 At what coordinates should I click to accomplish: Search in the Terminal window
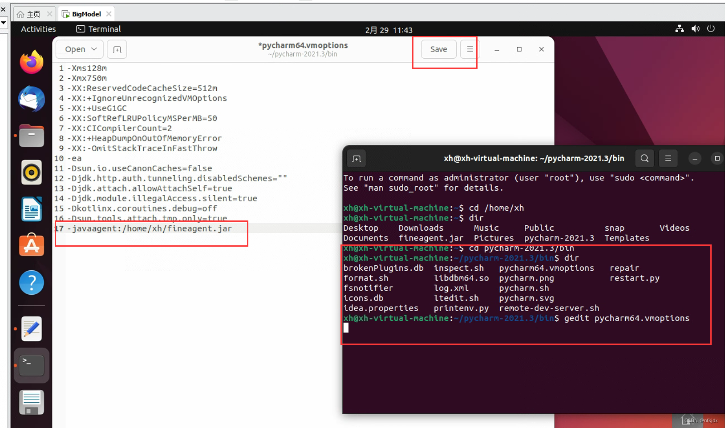tap(644, 158)
